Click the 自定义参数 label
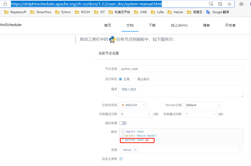The width and height of the screenshot is (251, 166). (110, 159)
